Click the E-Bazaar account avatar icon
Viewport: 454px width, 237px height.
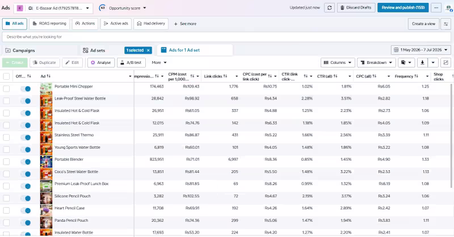point(20,8)
